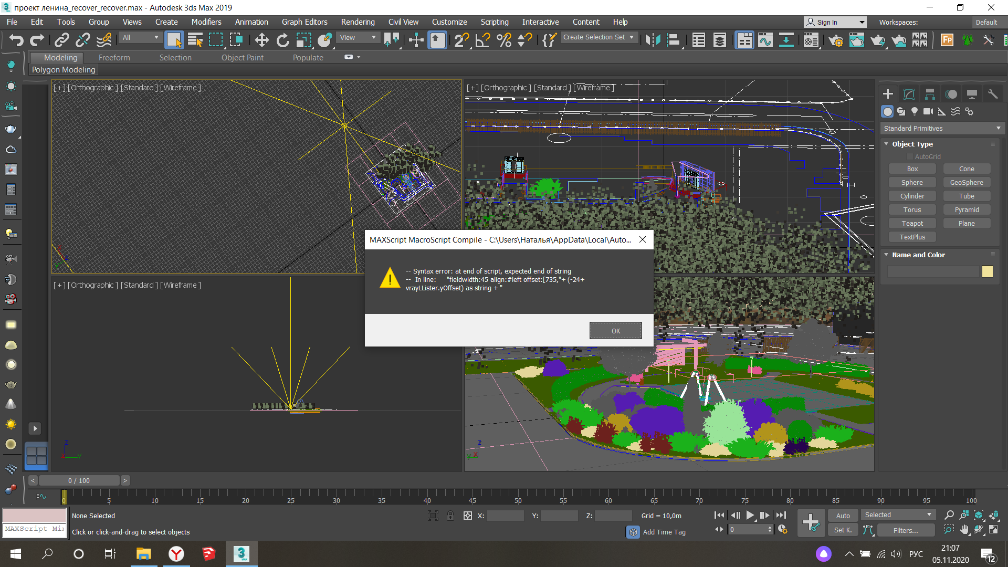The width and height of the screenshot is (1008, 567).
Task: Open the Utilities wrench panel tab
Action: pyautogui.click(x=992, y=94)
